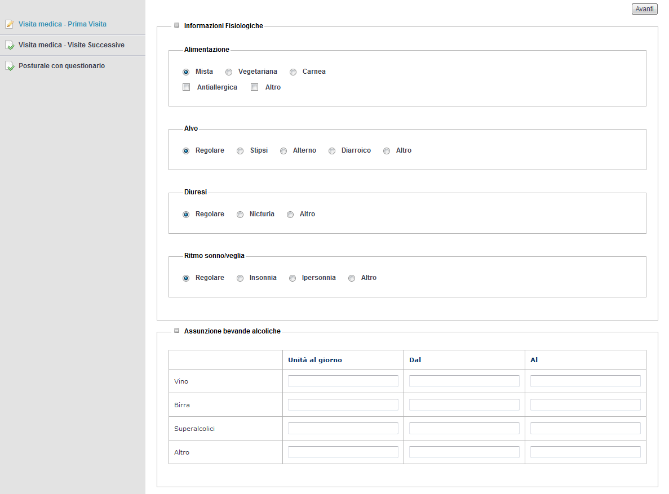
Task: Collapse the Assunzione bevande alcoliche section
Action: coord(176,331)
